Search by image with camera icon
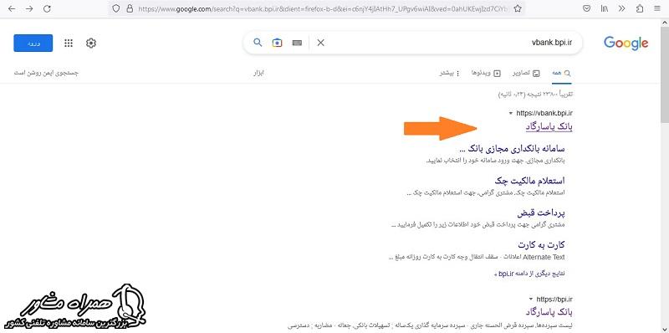 click(x=278, y=43)
